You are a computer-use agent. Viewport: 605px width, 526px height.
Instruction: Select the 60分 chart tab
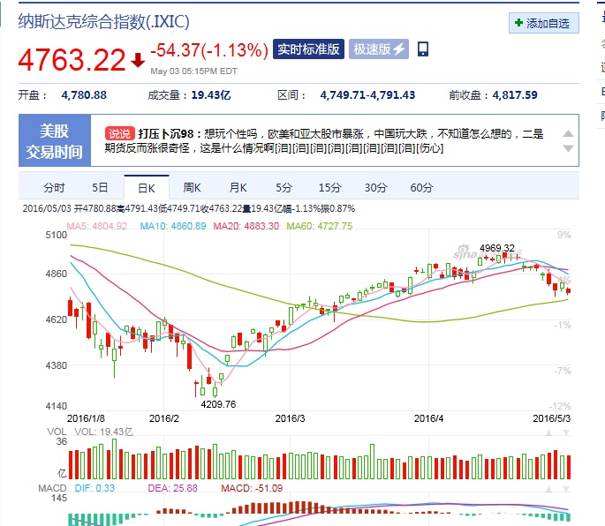click(x=421, y=188)
